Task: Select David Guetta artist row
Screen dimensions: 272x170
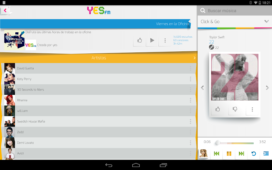Action: (99, 68)
